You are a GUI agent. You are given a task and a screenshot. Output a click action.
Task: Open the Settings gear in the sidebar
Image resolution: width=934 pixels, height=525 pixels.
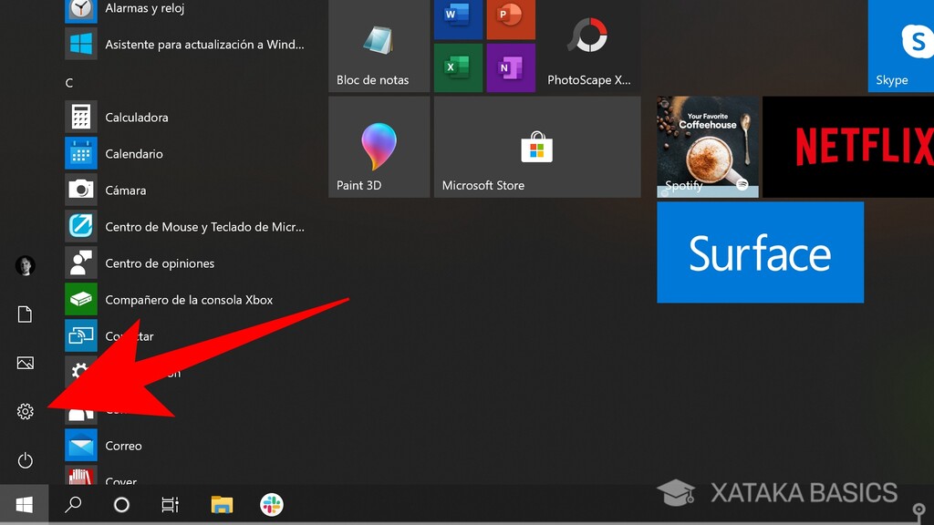point(25,411)
